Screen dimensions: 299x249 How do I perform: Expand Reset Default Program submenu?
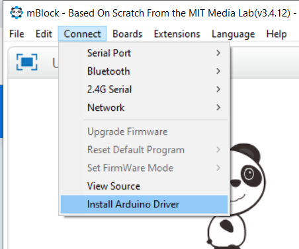[144, 150]
